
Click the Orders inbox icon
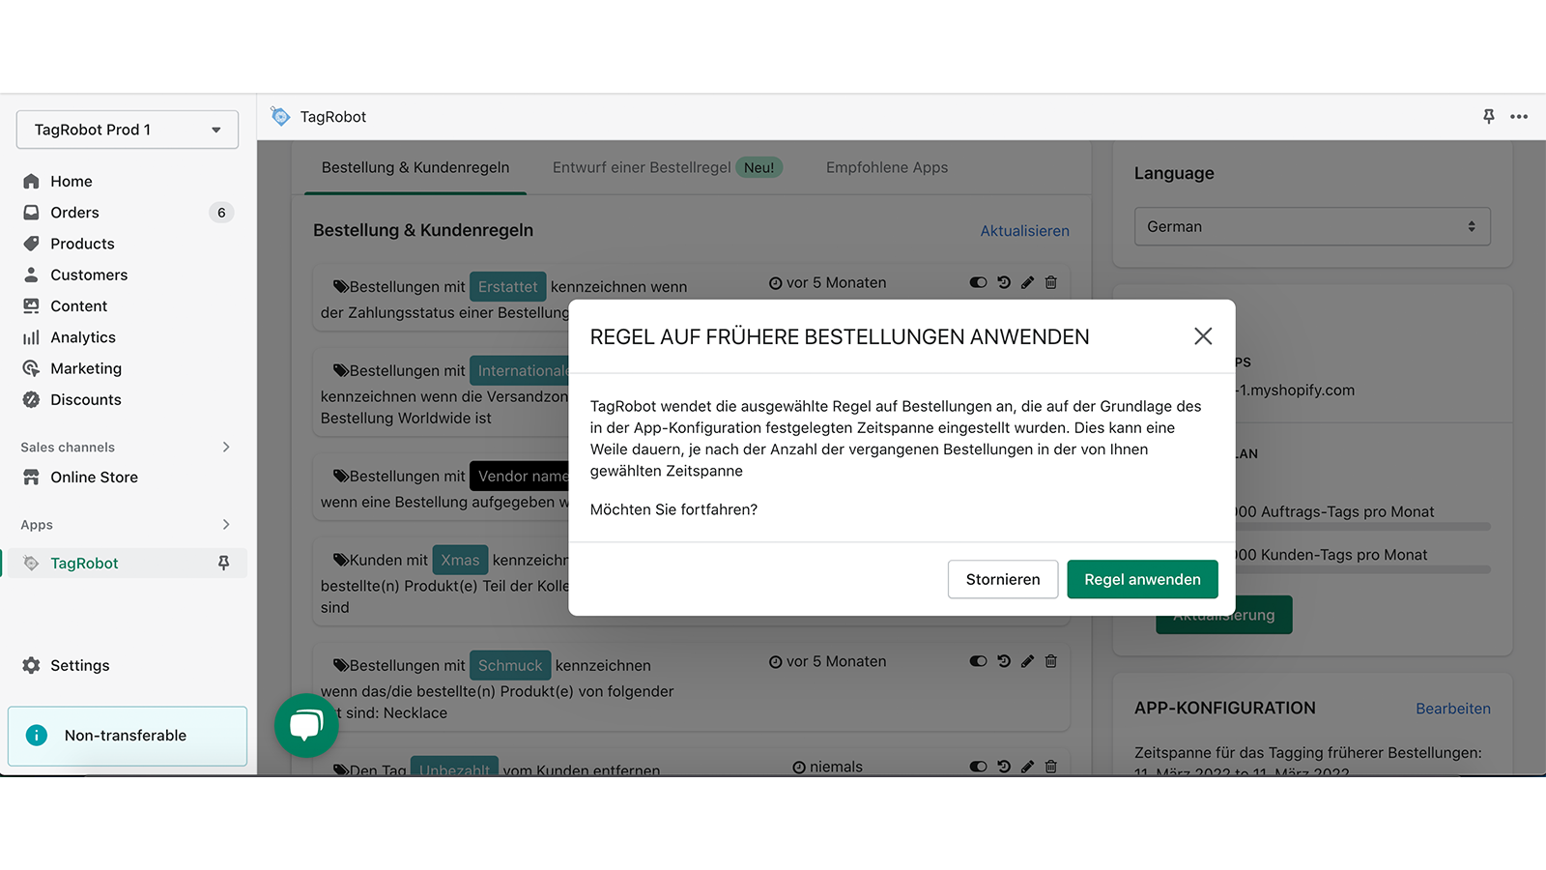tap(31, 213)
